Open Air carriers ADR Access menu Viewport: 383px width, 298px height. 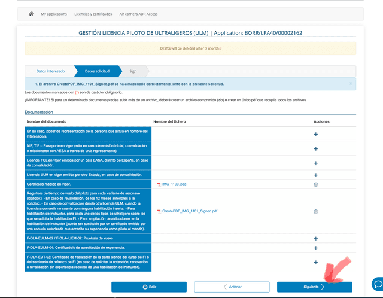pos(138,14)
